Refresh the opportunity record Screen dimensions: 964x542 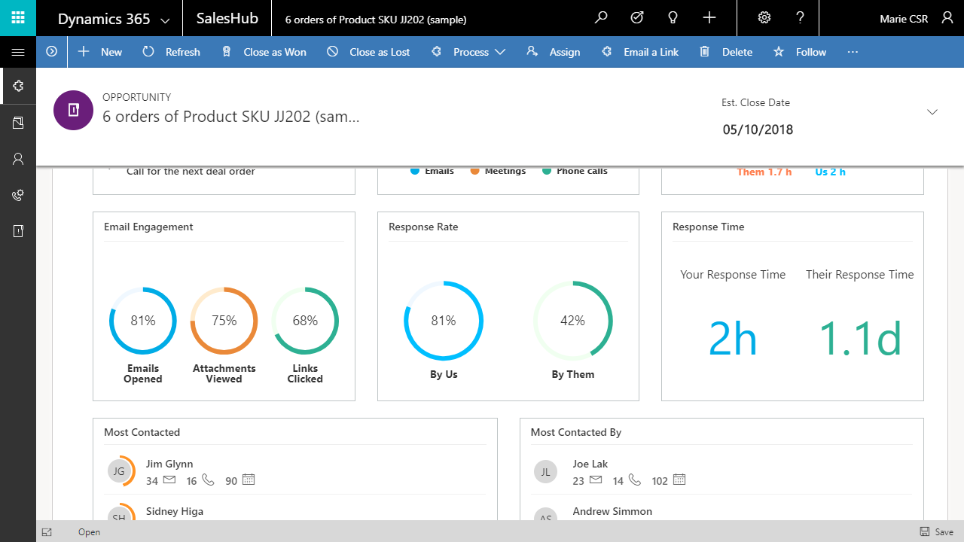tap(172, 52)
